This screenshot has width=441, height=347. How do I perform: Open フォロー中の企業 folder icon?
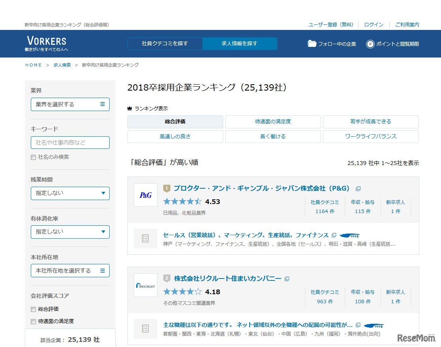click(313, 44)
